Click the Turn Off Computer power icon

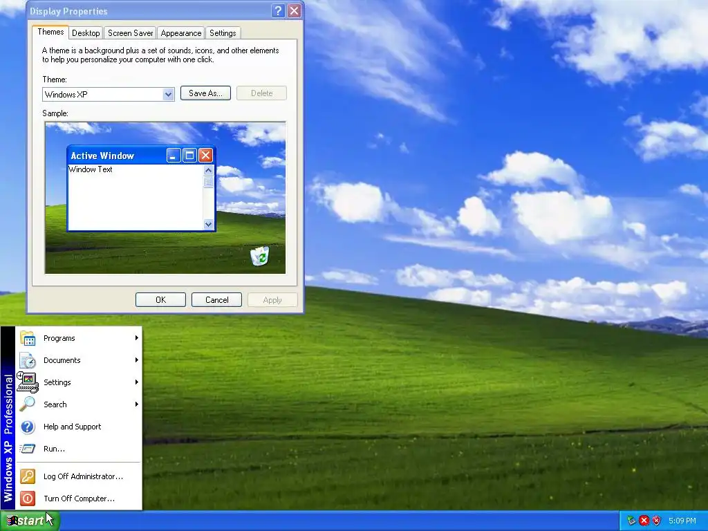[28, 499]
